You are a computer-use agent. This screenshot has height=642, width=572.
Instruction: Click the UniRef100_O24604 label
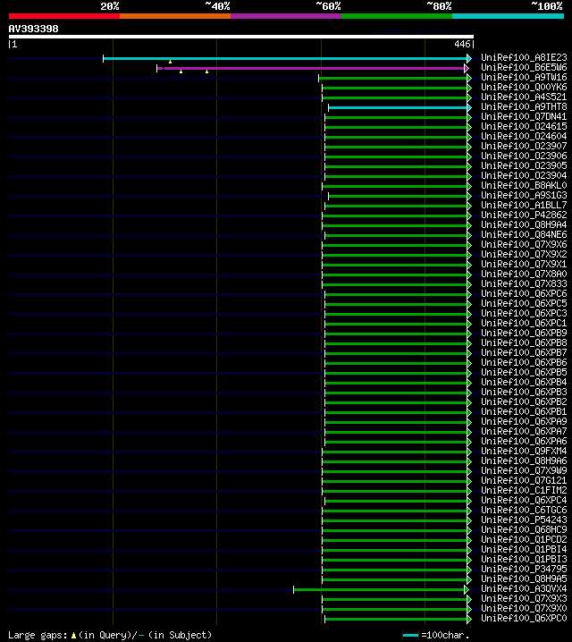[x=524, y=136]
